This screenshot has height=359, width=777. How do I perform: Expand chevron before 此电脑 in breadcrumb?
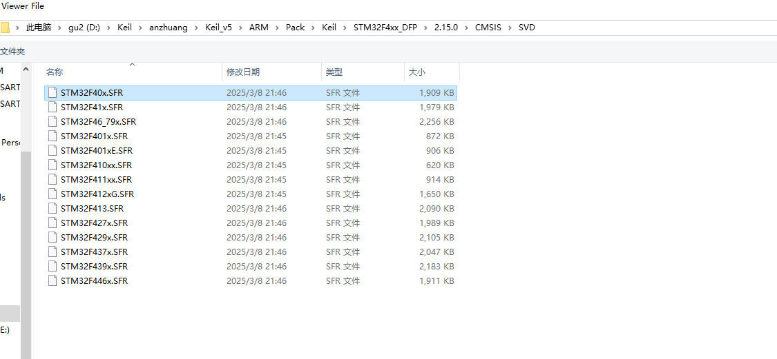pos(17,28)
